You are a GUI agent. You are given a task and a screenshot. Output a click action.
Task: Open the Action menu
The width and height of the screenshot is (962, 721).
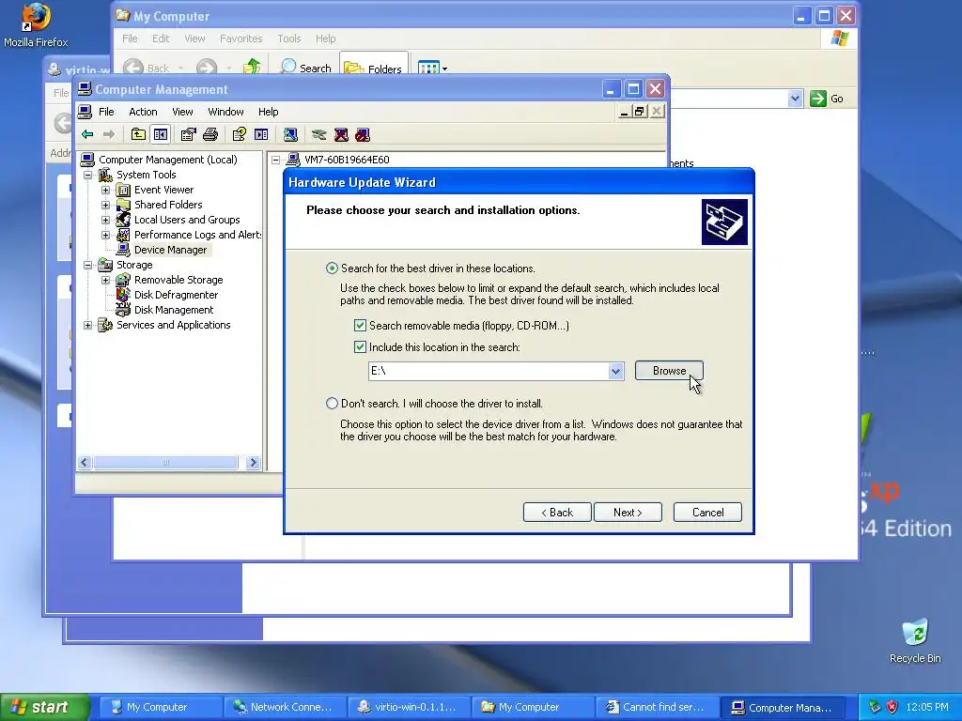[x=143, y=112]
